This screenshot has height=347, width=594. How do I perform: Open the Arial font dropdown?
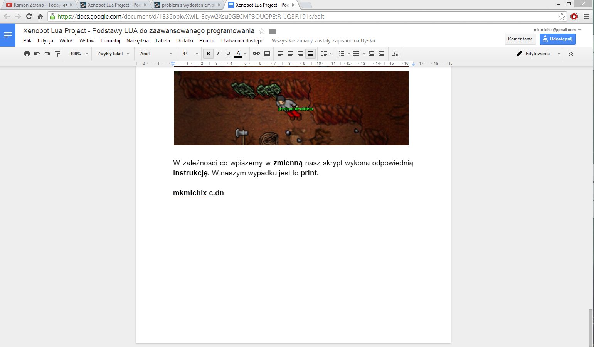tap(156, 54)
